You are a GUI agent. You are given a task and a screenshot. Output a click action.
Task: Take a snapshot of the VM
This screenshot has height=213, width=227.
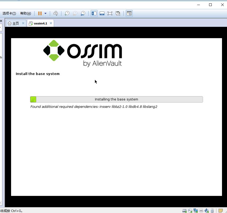pos(67,13)
